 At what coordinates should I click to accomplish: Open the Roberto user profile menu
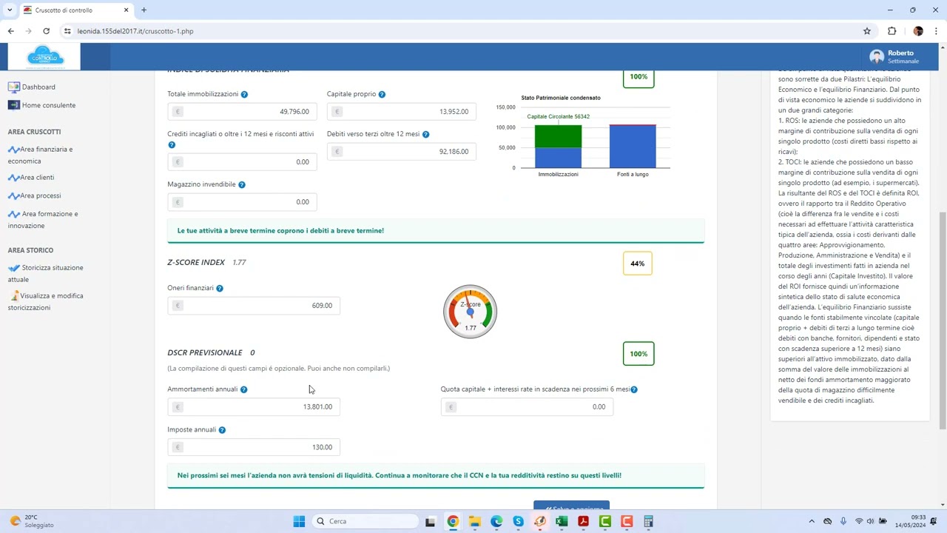(894, 57)
